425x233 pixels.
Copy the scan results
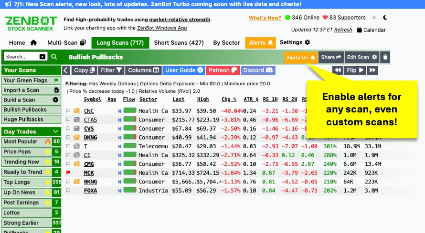84,70
